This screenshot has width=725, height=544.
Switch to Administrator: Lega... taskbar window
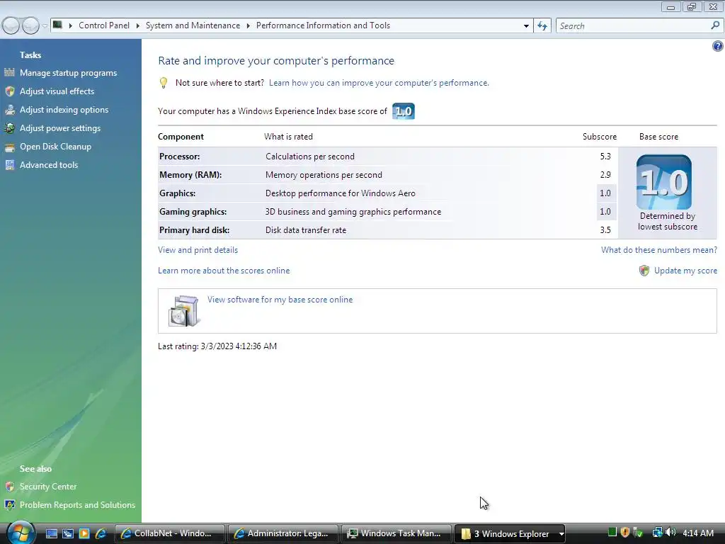click(x=283, y=533)
